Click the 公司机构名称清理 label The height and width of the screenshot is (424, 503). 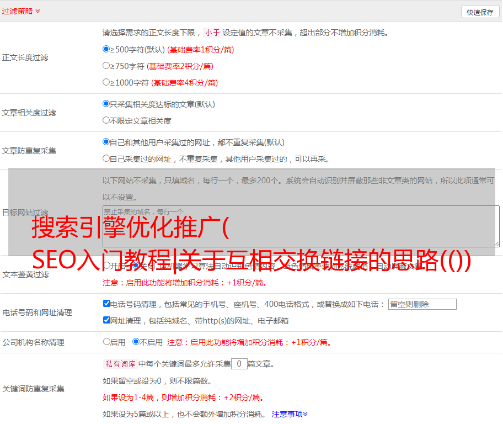(x=33, y=342)
